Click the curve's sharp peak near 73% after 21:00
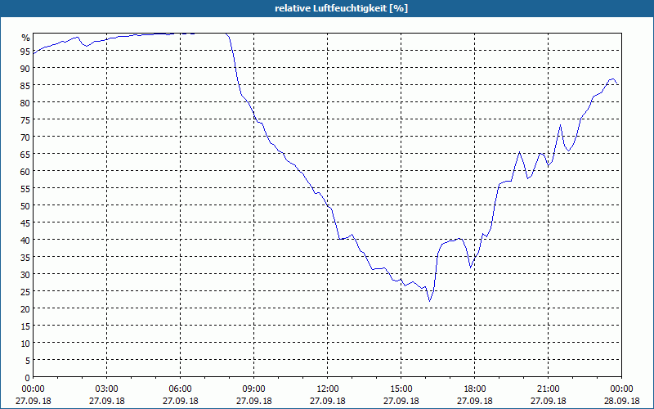 tap(560, 125)
